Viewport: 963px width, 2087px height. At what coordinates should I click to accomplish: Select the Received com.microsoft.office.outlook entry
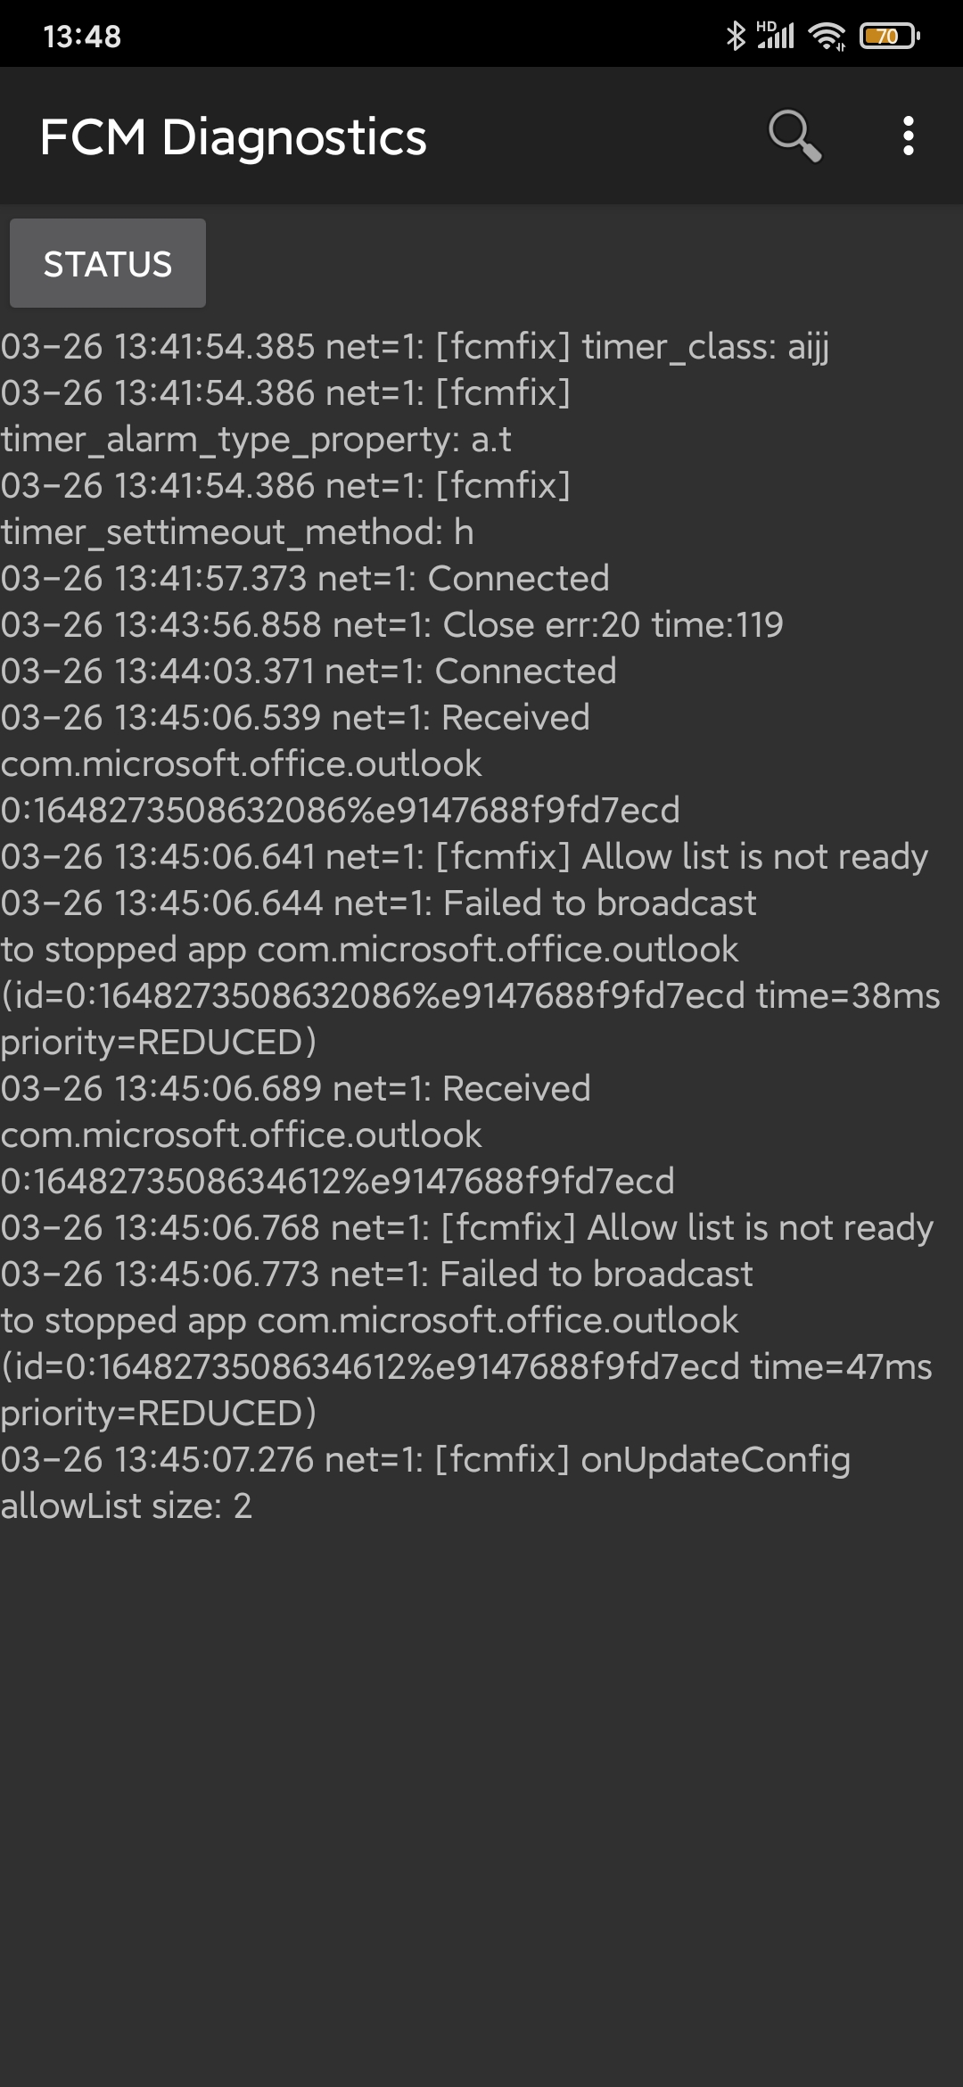(294, 717)
